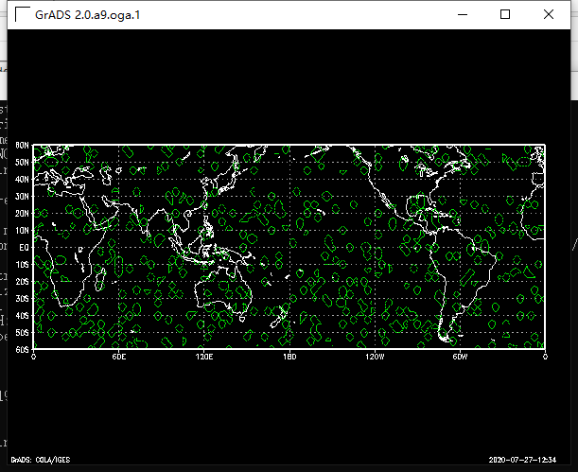Click the 60N latitude label
Image resolution: width=578 pixels, height=472 pixels.
[x=22, y=145]
